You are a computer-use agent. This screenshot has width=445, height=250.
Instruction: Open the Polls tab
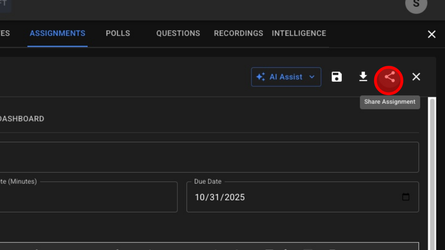tap(118, 33)
